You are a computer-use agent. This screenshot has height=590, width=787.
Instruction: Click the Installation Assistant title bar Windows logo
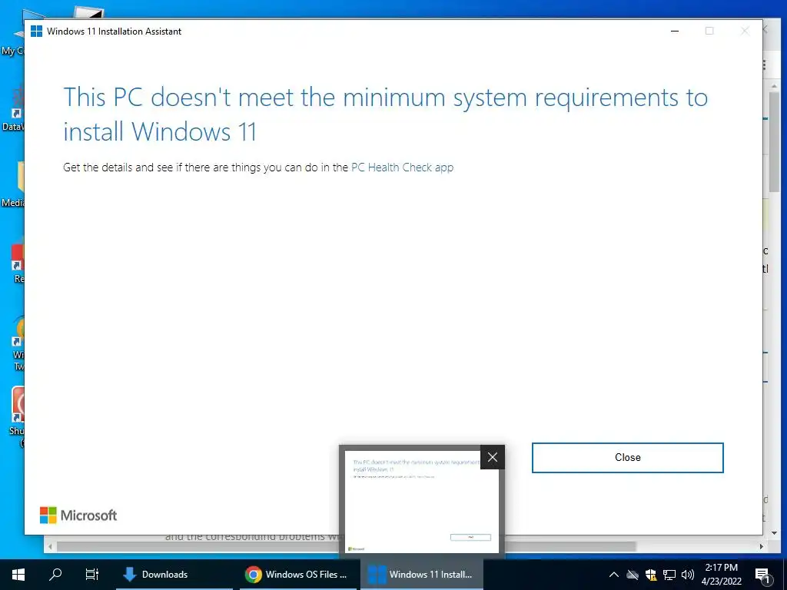click(x=36, y=31)
